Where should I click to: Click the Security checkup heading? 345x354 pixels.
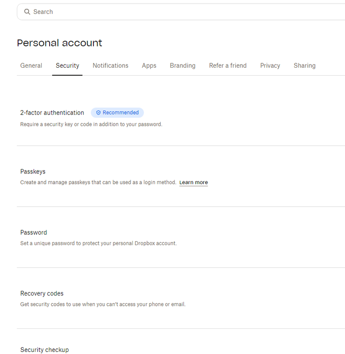(45, 350)
